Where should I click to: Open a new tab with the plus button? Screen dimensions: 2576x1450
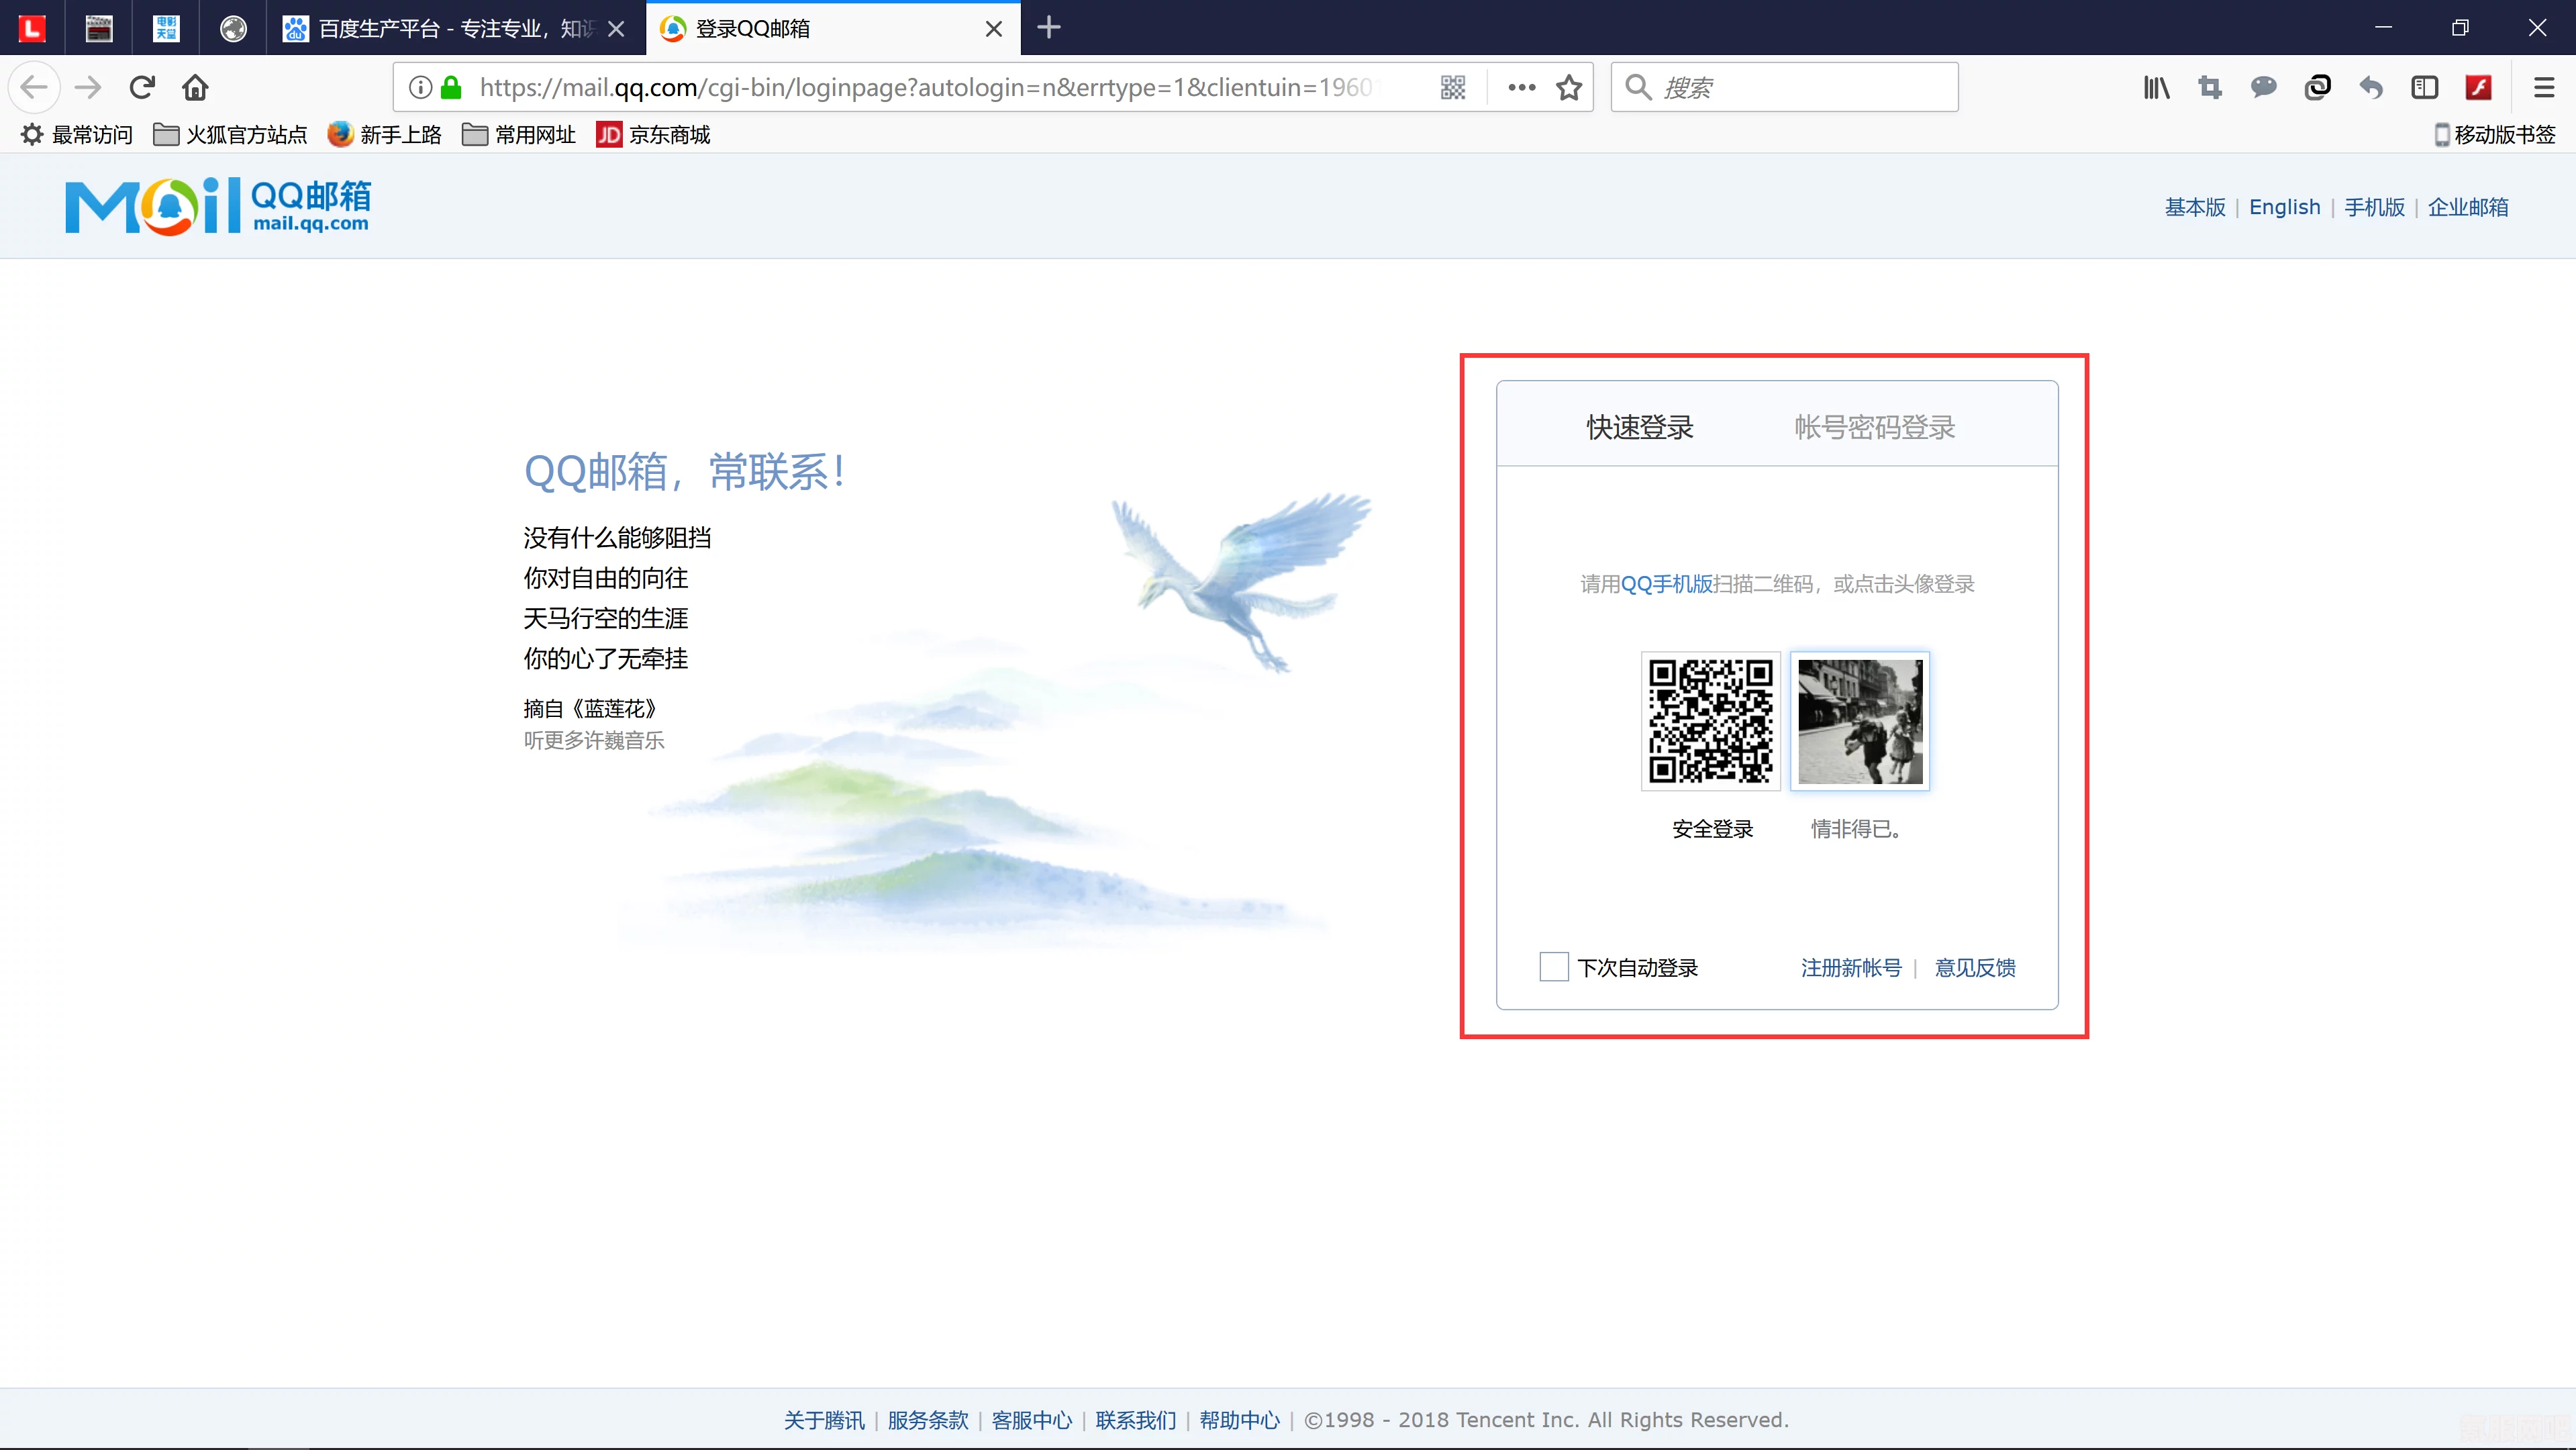(1048, 27)
